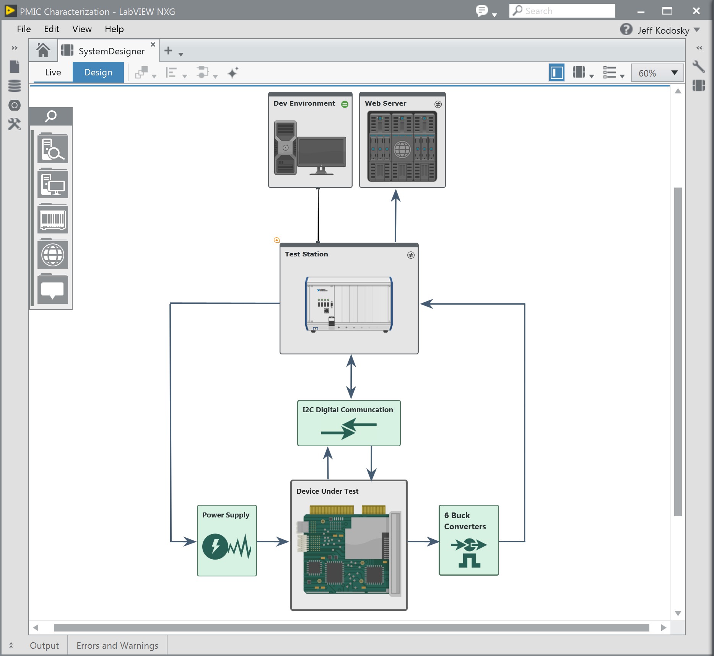Open the project files document icon
The width and height of the screenshot is (714, 656).
tap(15, 66)
